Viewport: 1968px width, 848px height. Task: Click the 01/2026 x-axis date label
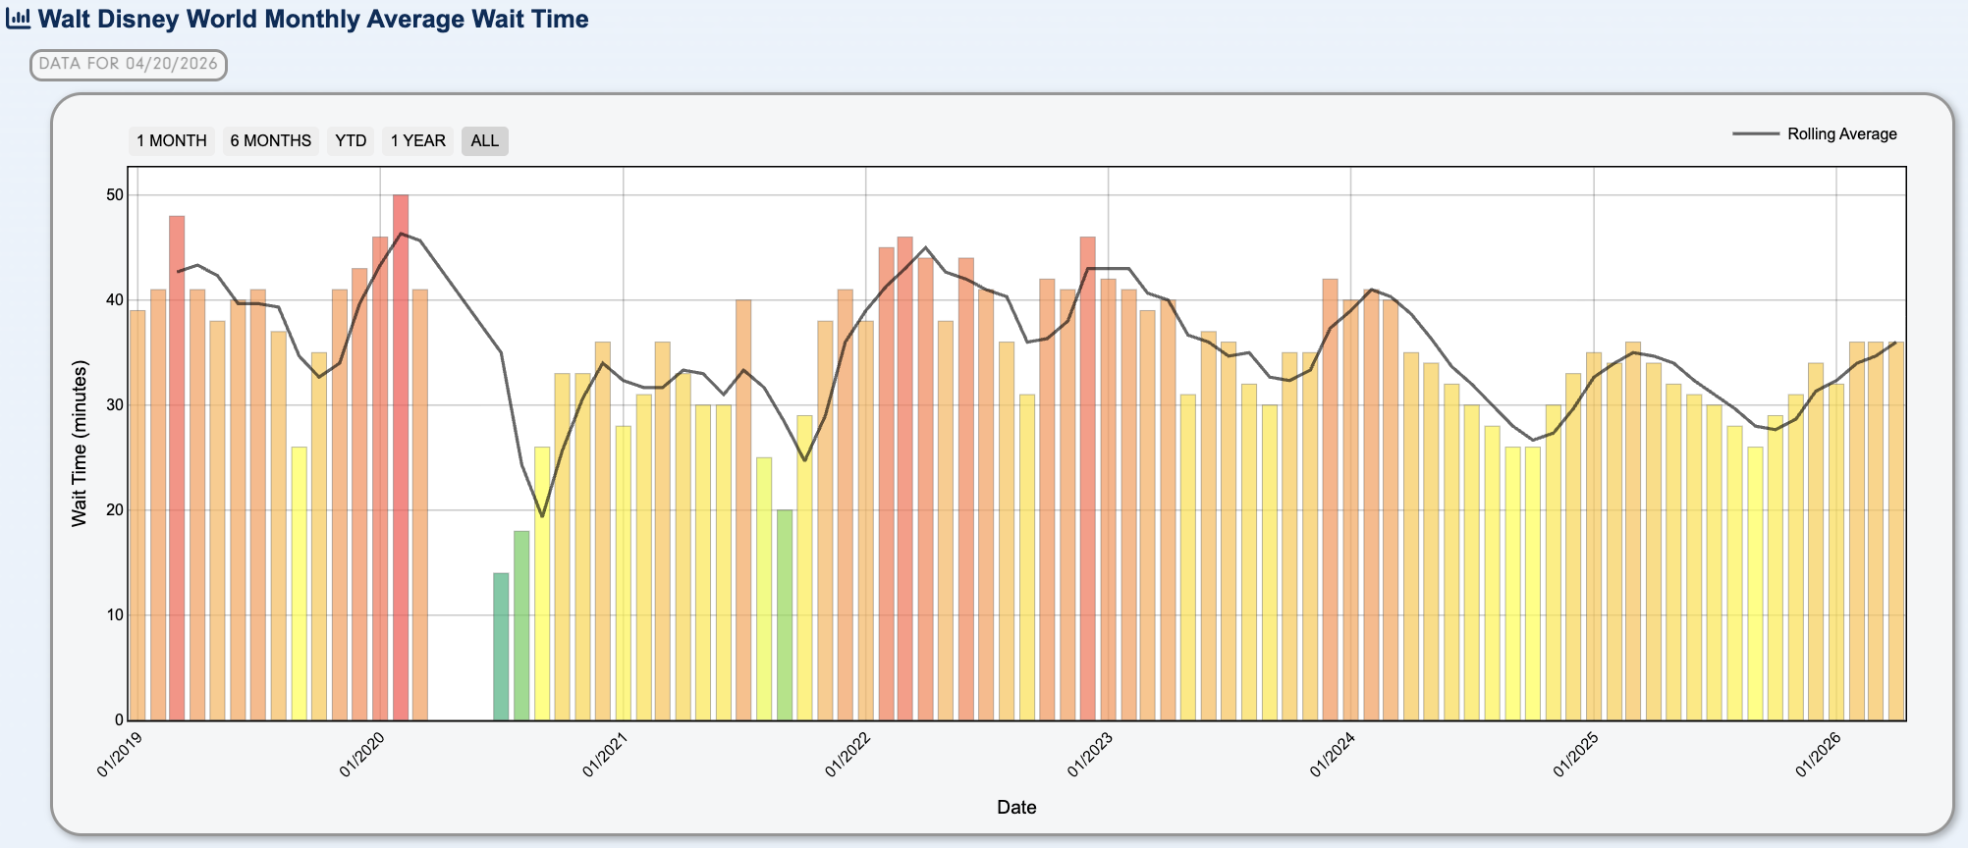pyautogui.click(x=1817, y=754)
